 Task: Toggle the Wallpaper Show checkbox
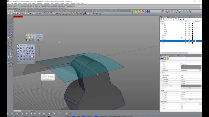tap(182, 106)
